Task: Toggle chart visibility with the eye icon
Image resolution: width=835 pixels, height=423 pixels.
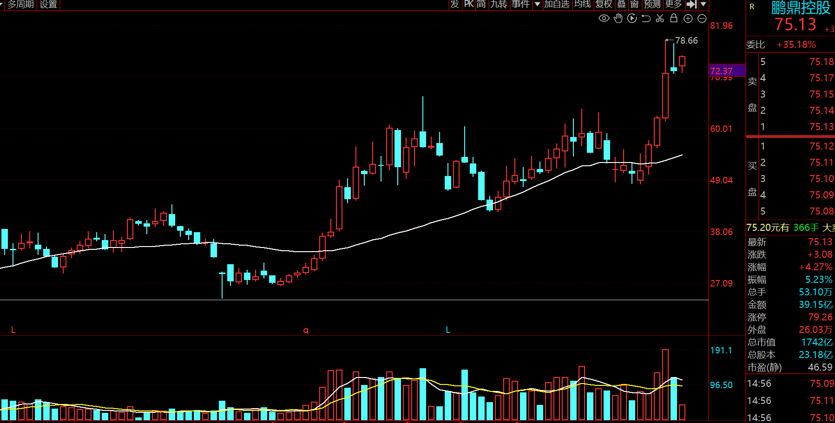Action: (604, 19)
